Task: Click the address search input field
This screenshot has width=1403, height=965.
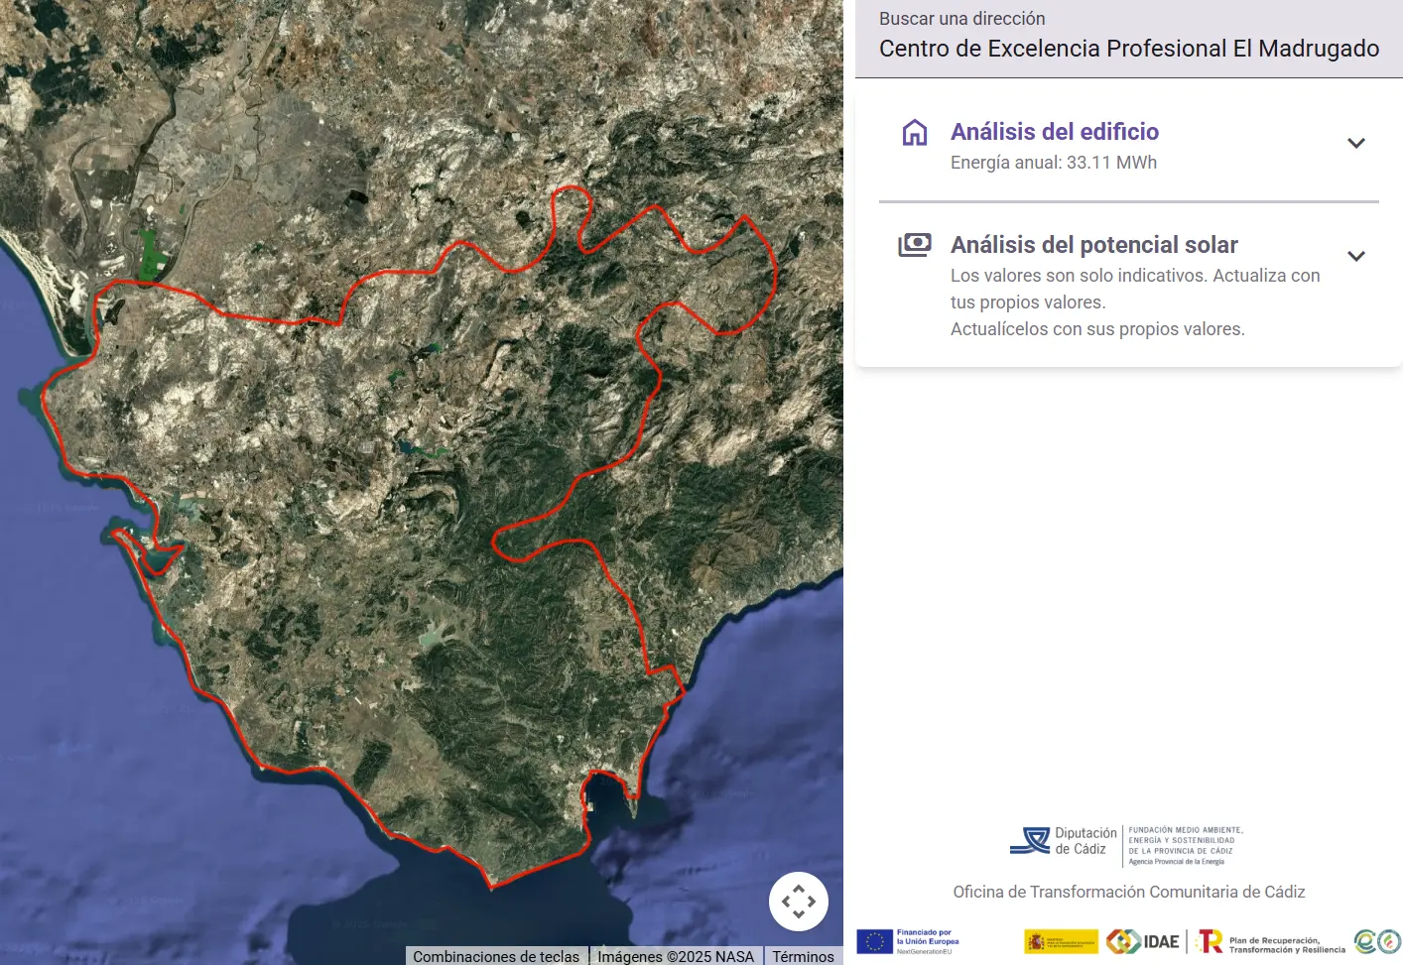Action: click(1128, 49)
